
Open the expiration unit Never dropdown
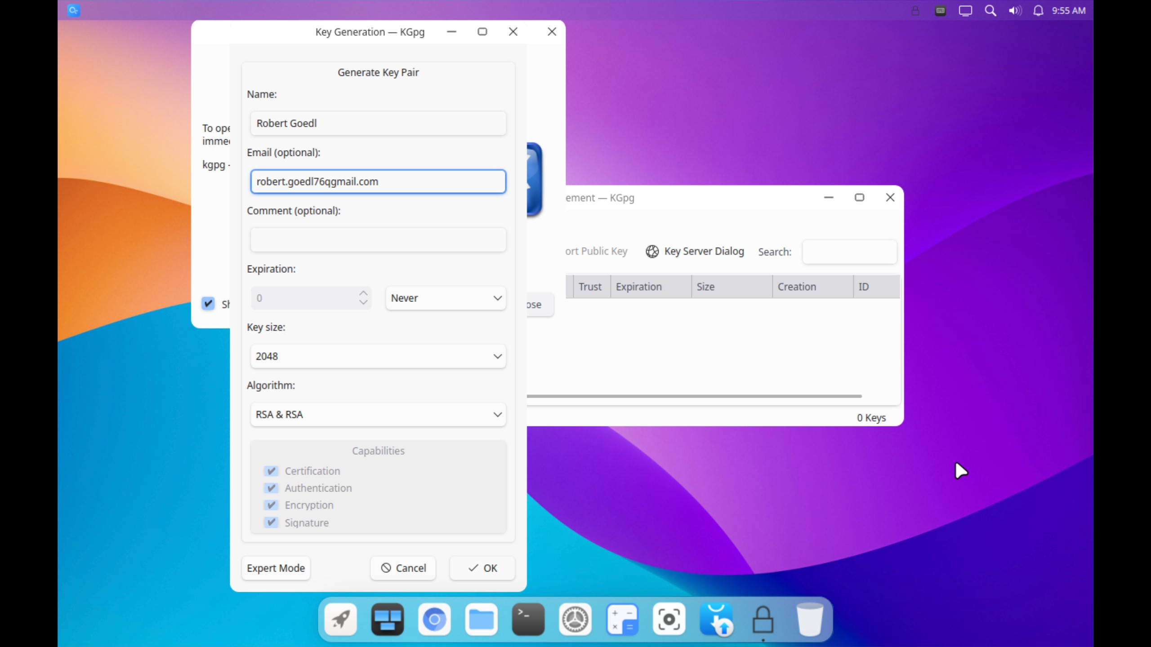(446, 298)
